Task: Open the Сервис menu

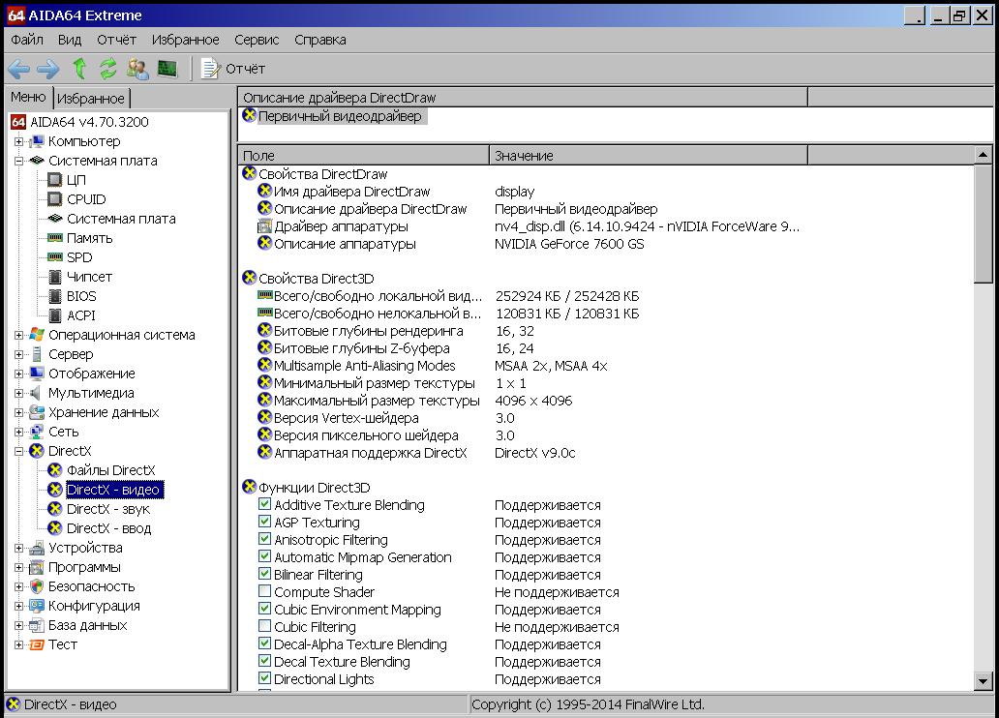Action: click(x=256, y=40)
